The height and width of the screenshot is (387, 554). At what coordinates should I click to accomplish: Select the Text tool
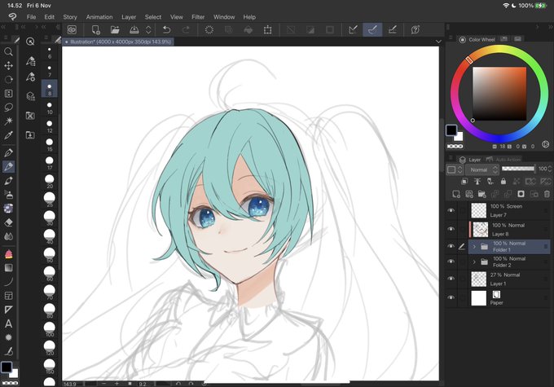point(8,323)
